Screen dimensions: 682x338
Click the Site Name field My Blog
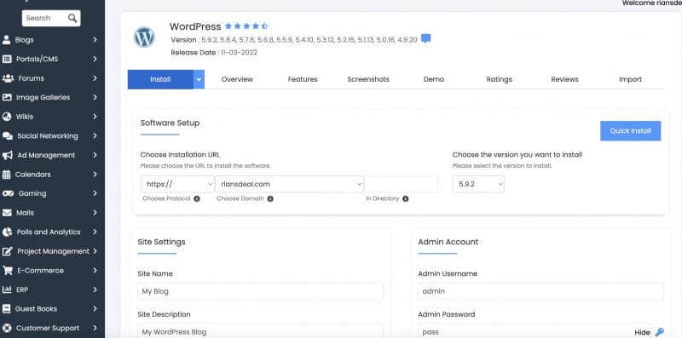pos(260,291)
